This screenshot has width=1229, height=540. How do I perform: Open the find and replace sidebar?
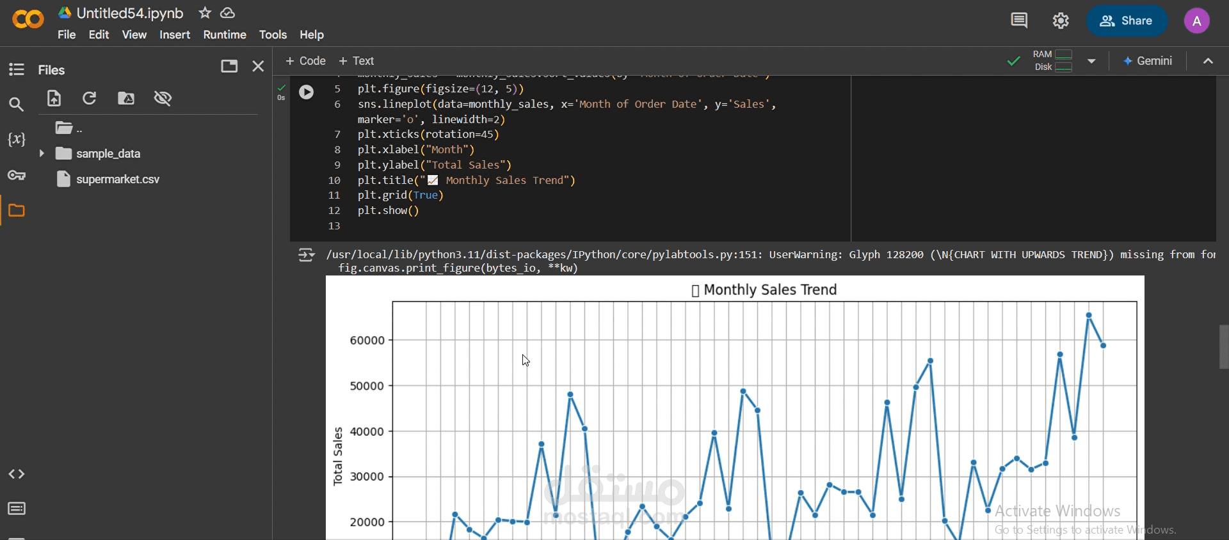click(17, 104)
